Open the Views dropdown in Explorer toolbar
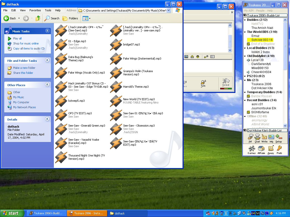Screen dimensions: 290x217 click(x=87, y=18)
